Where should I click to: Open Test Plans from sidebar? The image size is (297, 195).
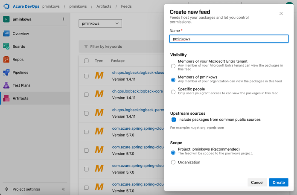pos(22,85)
